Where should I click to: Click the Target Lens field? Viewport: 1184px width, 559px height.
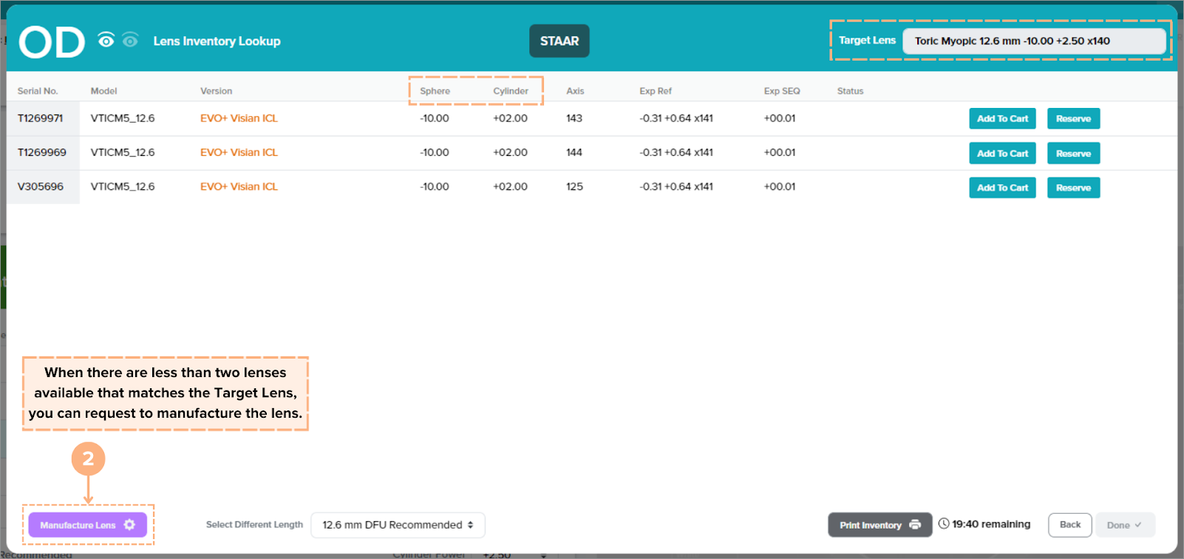tap(1033, 41)
